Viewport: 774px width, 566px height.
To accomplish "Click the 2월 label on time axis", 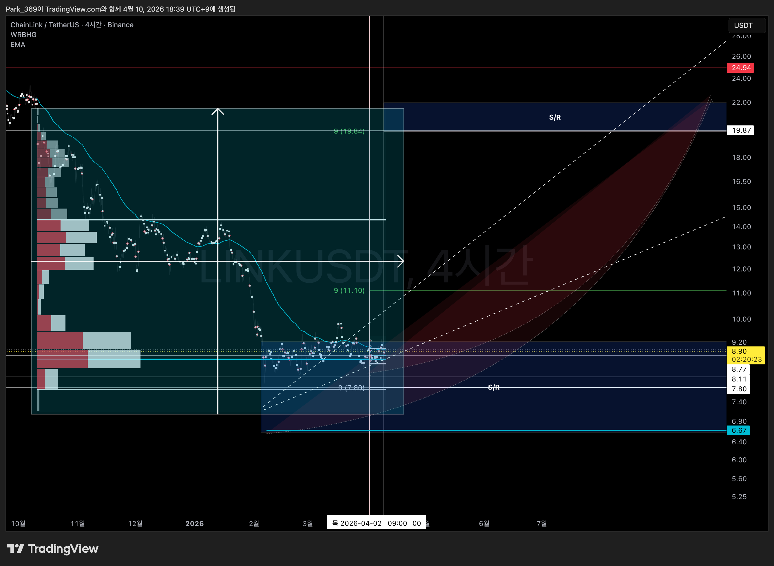I will (254, 523).
